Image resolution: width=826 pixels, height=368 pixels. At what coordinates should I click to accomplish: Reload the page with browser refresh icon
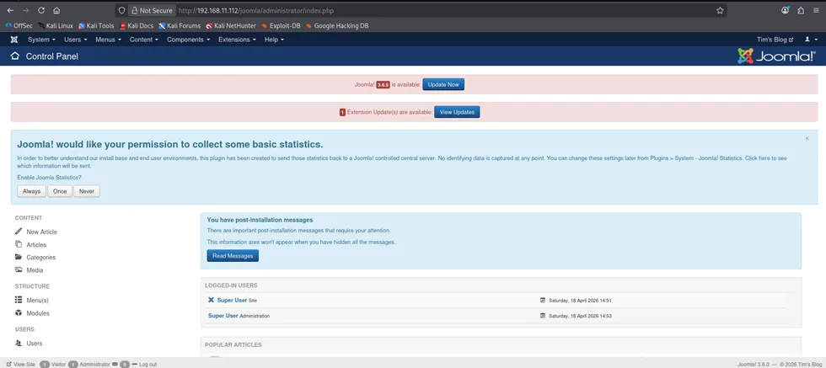(41, 11)
